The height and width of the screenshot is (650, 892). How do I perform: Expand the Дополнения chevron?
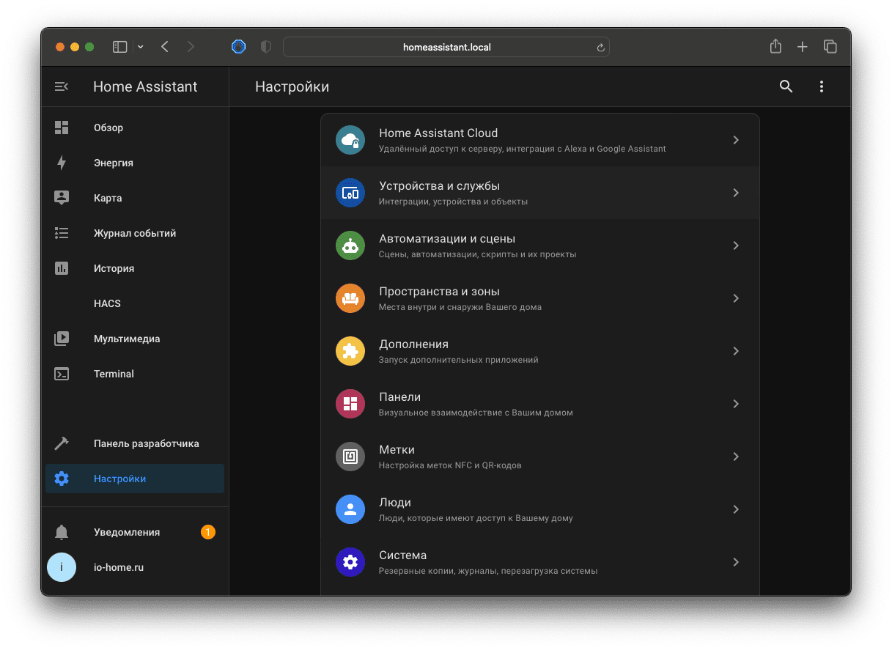736,351
